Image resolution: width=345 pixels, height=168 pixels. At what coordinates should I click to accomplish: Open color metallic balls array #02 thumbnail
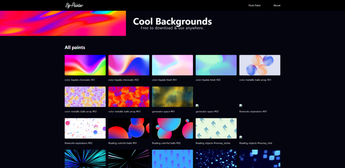tap(85, 97)
